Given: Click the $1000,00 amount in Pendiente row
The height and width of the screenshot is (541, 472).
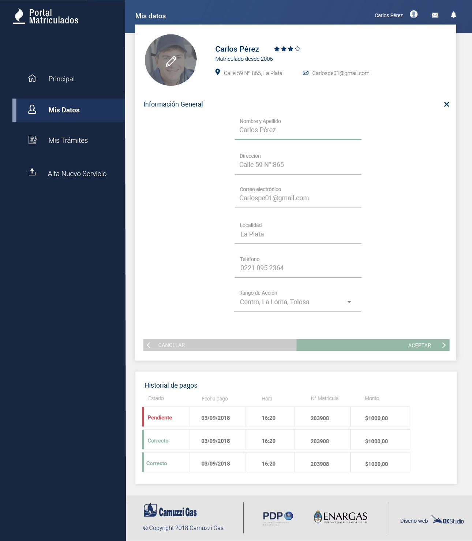Looking at the screenshot, I should pos(377,418).
